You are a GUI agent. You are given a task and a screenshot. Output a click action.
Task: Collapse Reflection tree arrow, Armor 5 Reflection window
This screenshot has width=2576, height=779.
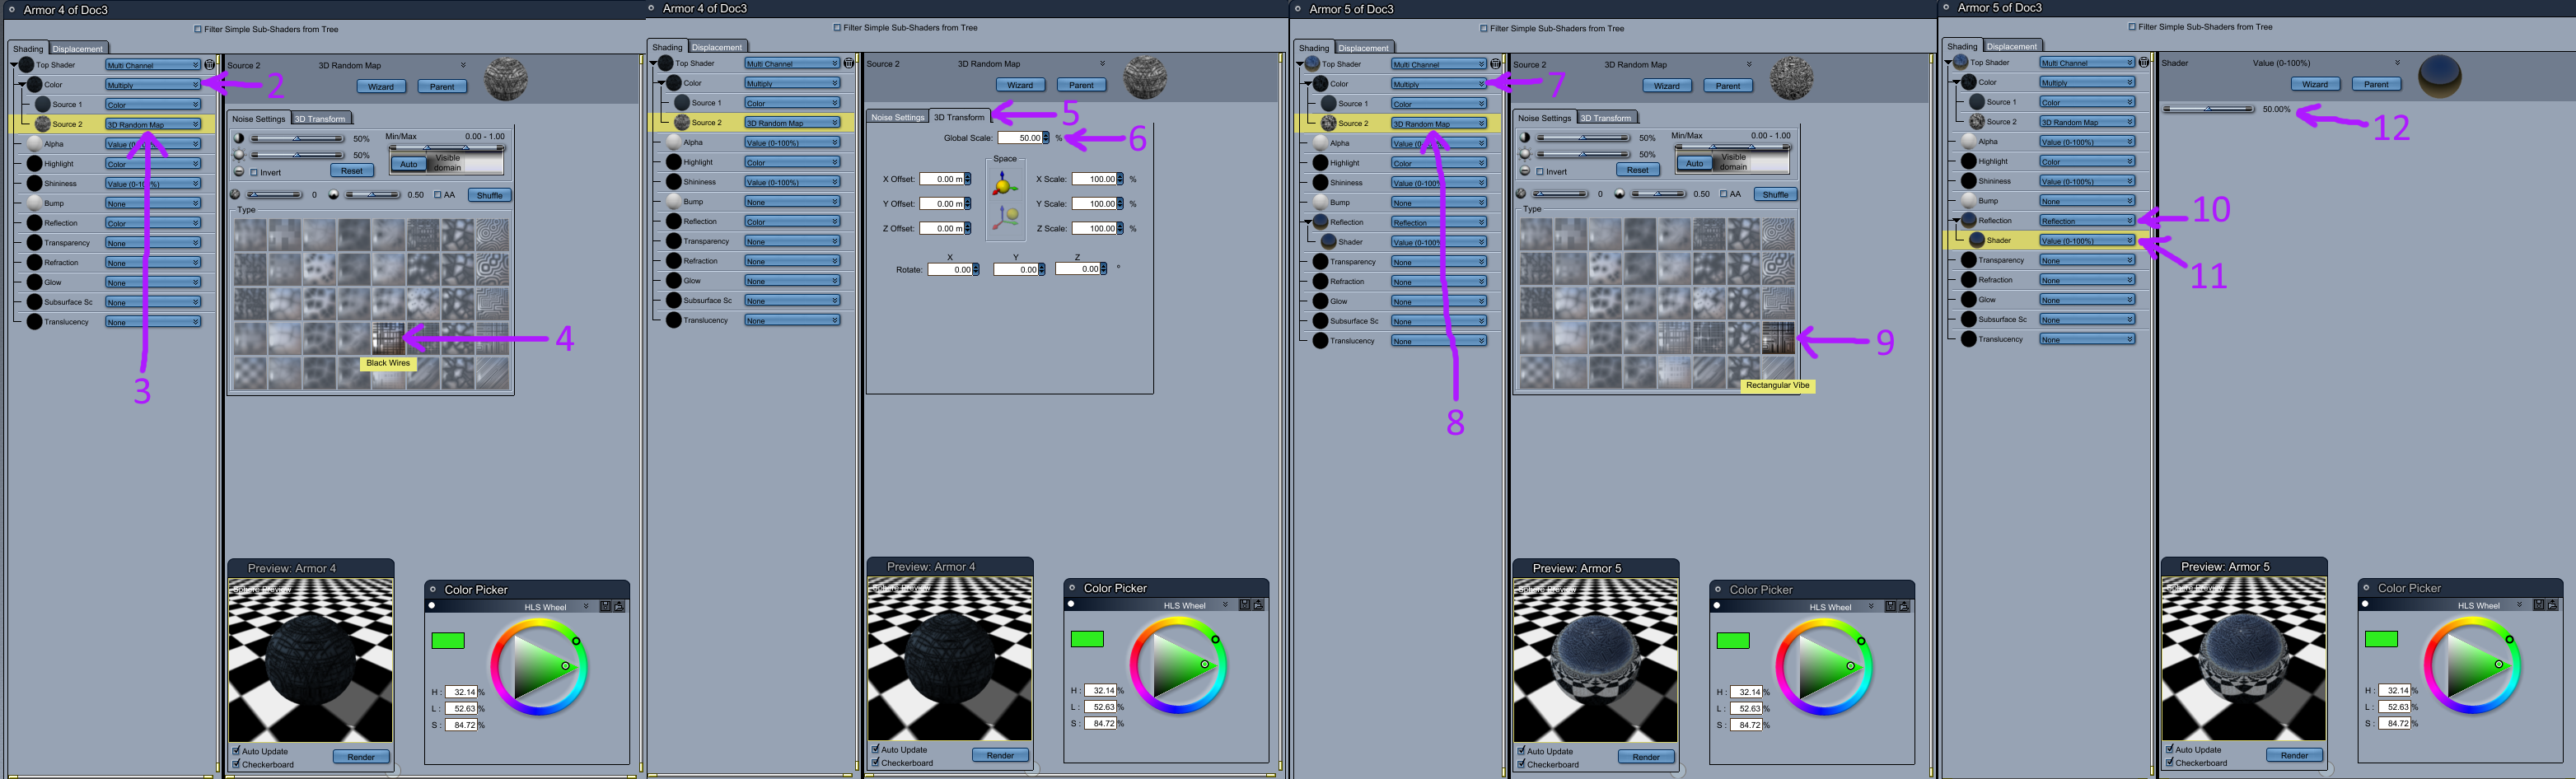click(1956, 220)
